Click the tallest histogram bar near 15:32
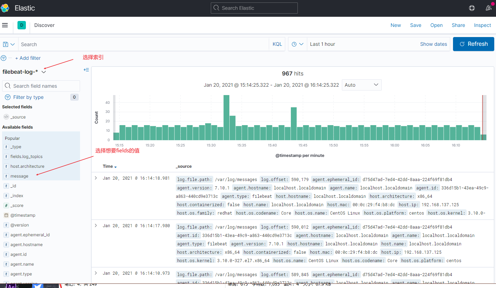Viewport: 496px width, 288px height. tap(227, 117)
